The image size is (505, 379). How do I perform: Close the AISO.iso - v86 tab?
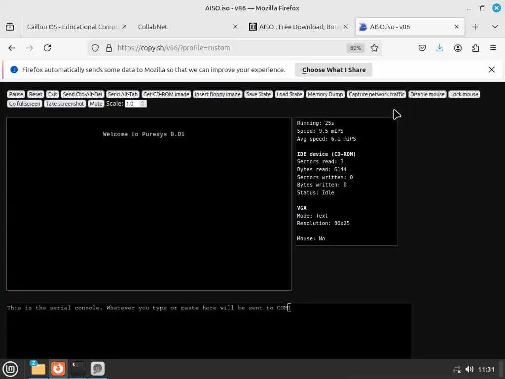(456, 27)
